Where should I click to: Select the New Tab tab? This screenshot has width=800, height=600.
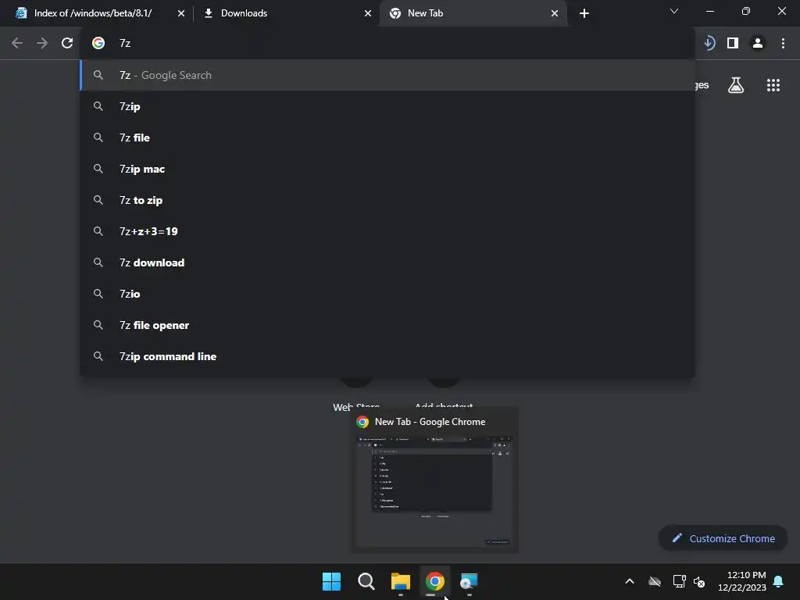[473, 13]
